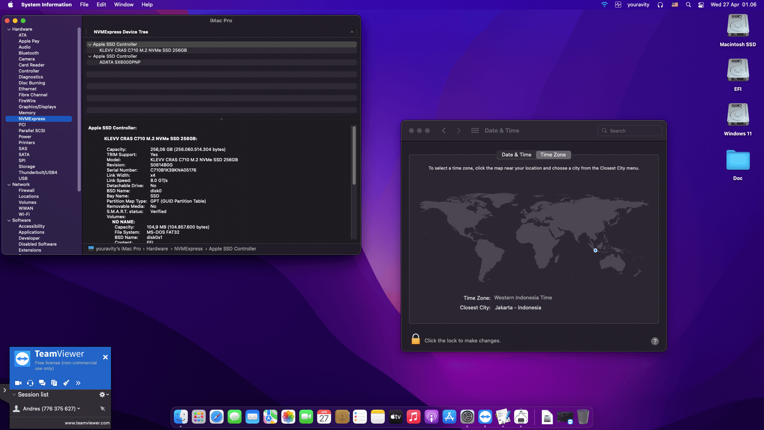The width and height of the screenshot is (764, 430).
Task: Open Finder from the Dock
Action: click(x=181, y=417)
